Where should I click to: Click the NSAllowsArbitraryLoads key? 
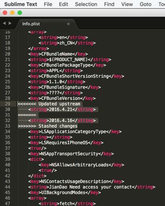[x=80, y=165]
